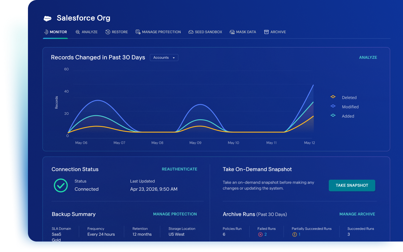Click the Manage Protection gear icon
Image resolution: width=403 pixels, height=252 pixels.
(x=138, y=32)
